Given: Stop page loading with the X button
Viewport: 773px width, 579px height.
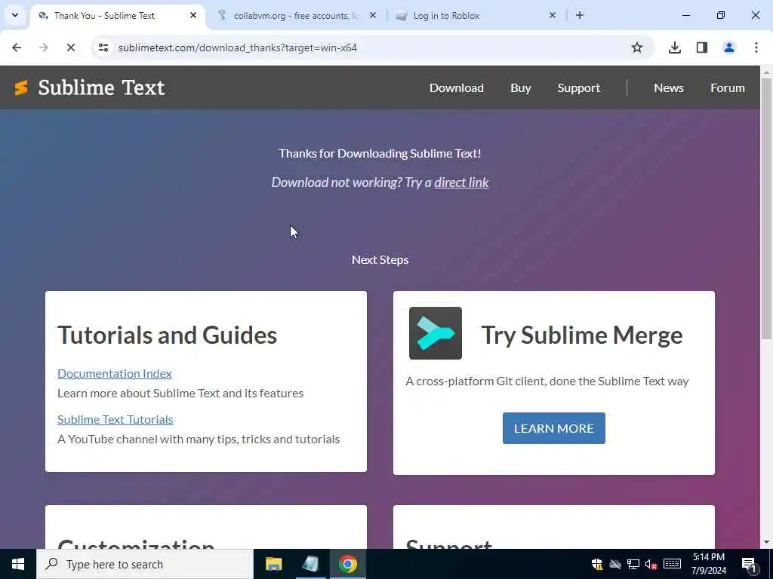Looking at the screenshot, I should point(71,47).
